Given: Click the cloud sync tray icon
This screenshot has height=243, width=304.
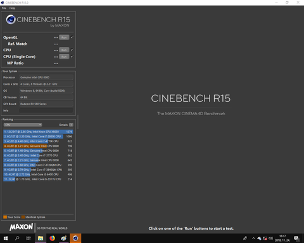Looking at the screenshot, I should [x=259, y=239].
